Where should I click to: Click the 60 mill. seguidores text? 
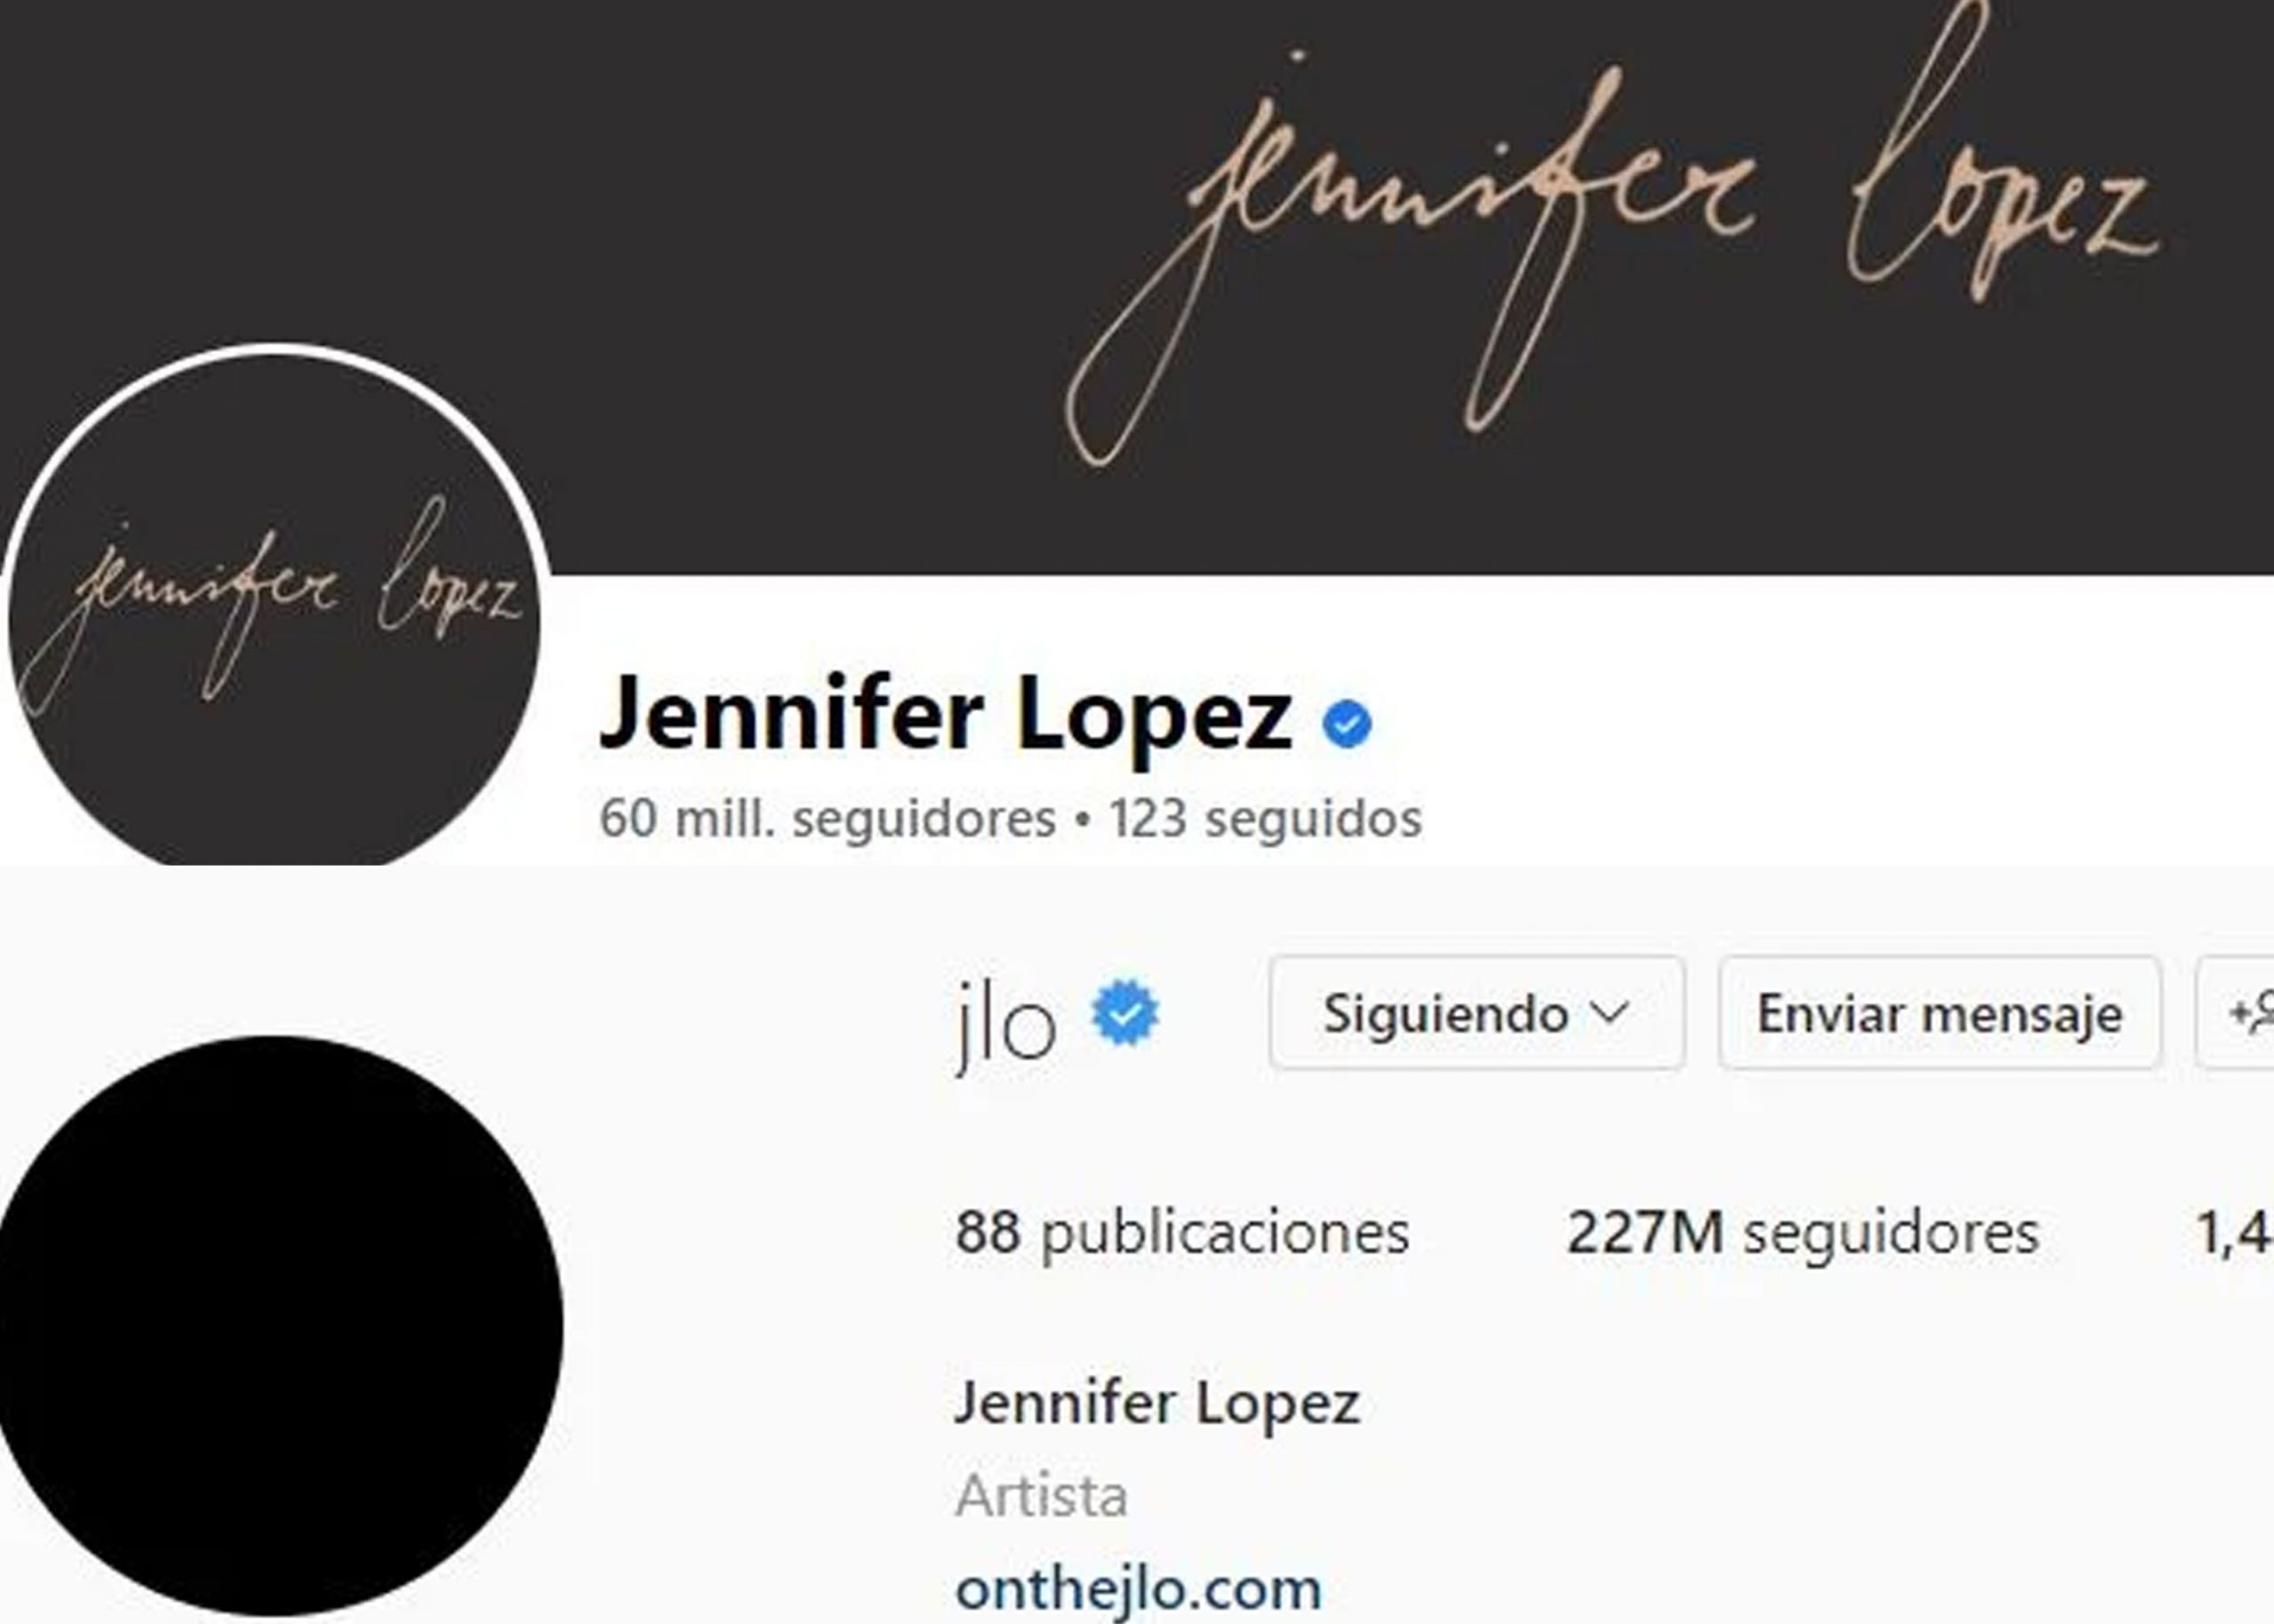point(827,818)
